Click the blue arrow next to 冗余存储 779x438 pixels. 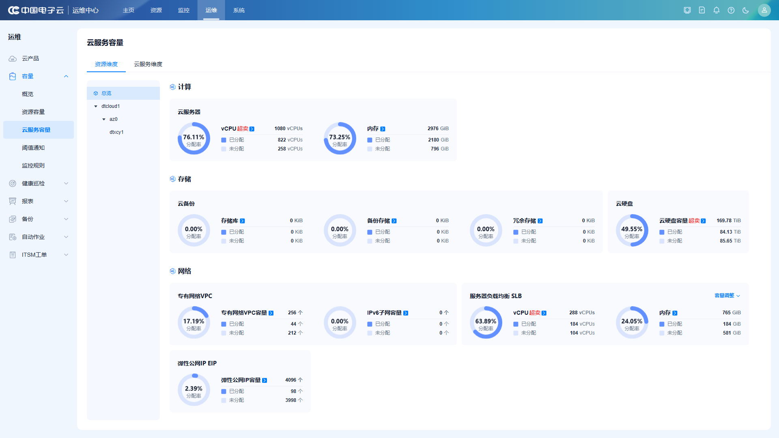click(540, 221)
